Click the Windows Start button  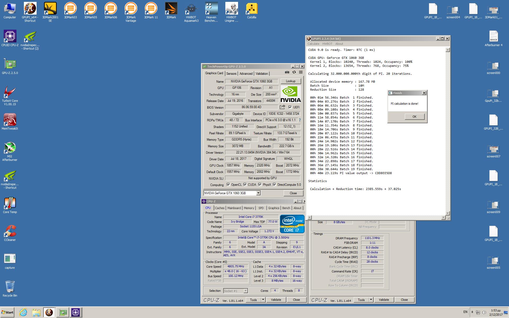[x=7, y=312]
